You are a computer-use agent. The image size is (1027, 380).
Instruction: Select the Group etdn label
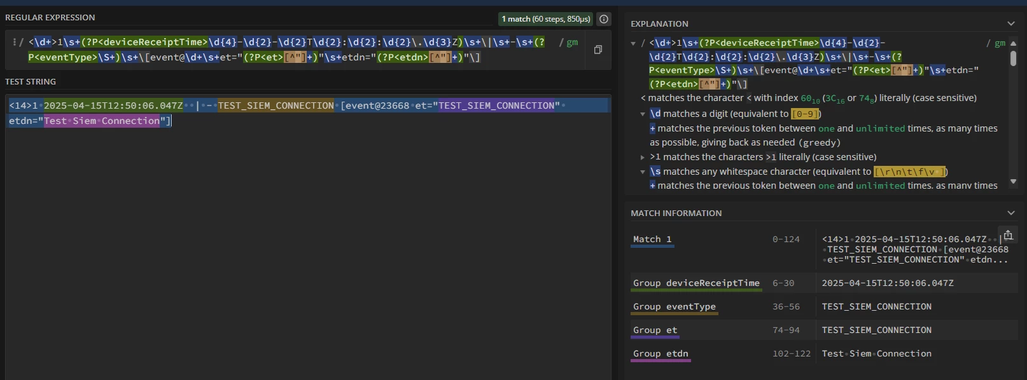(x=660, y=354)
